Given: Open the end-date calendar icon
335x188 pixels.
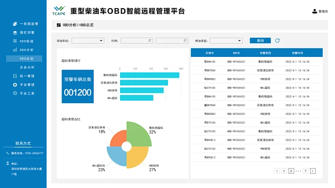Looking at the screenshot, I should (185, 41).
